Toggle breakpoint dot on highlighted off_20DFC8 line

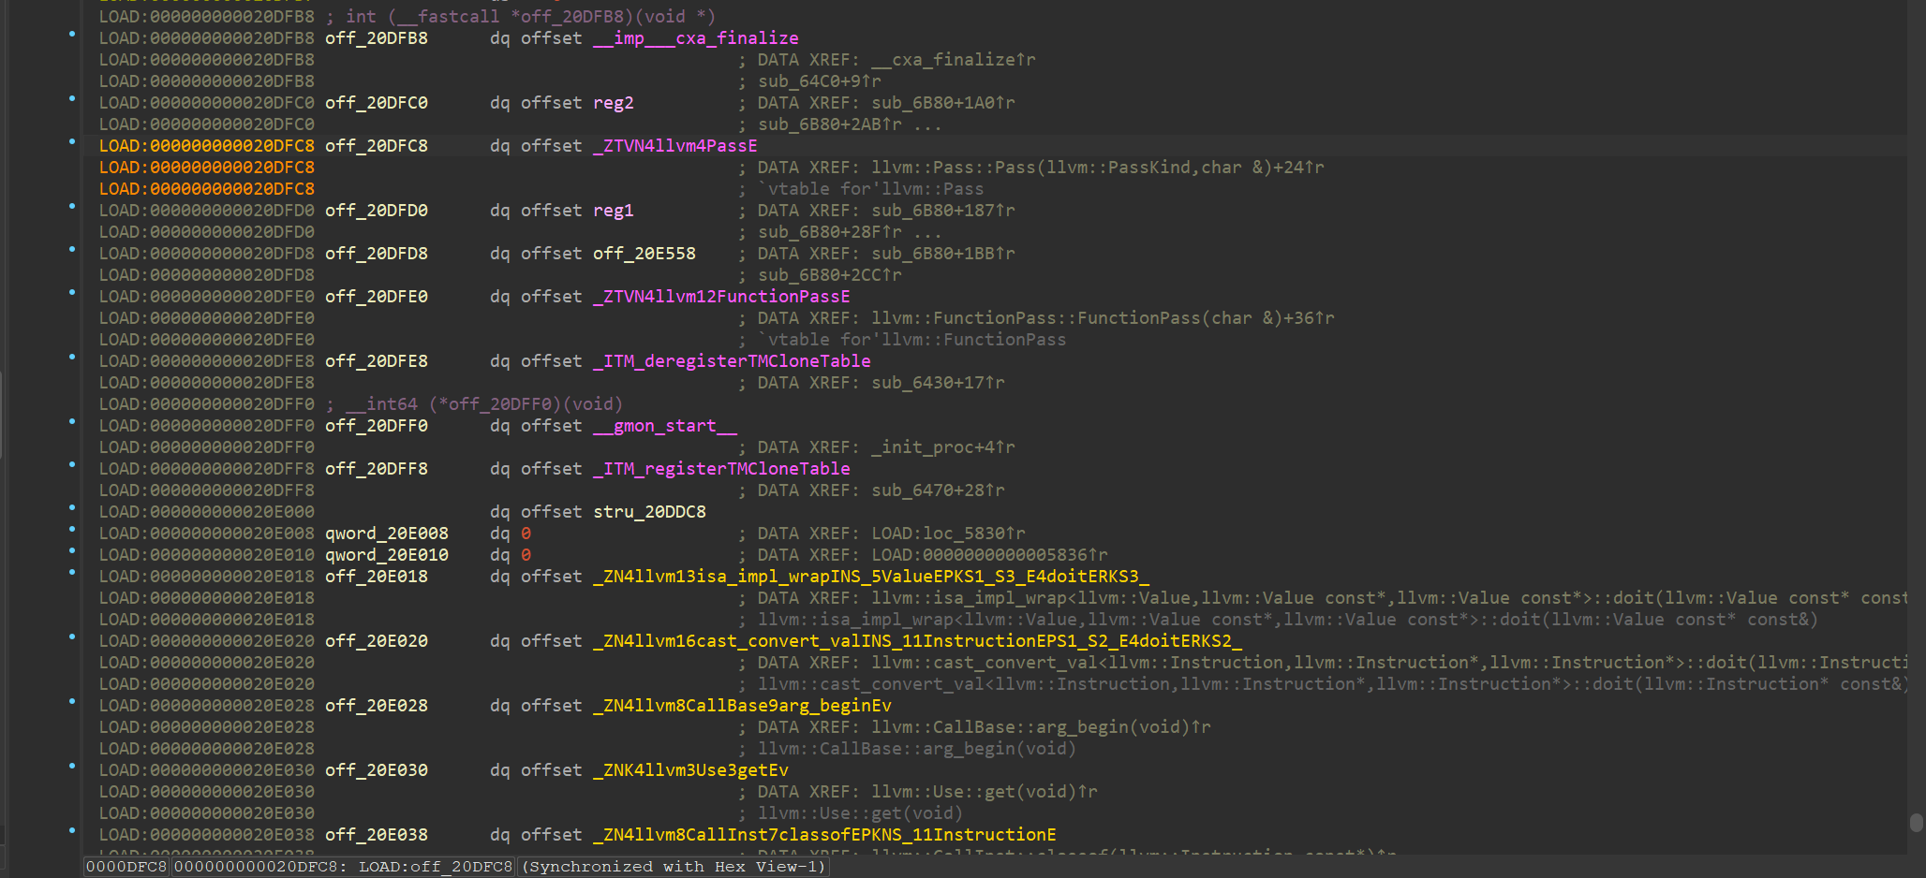tap(72, 141)
